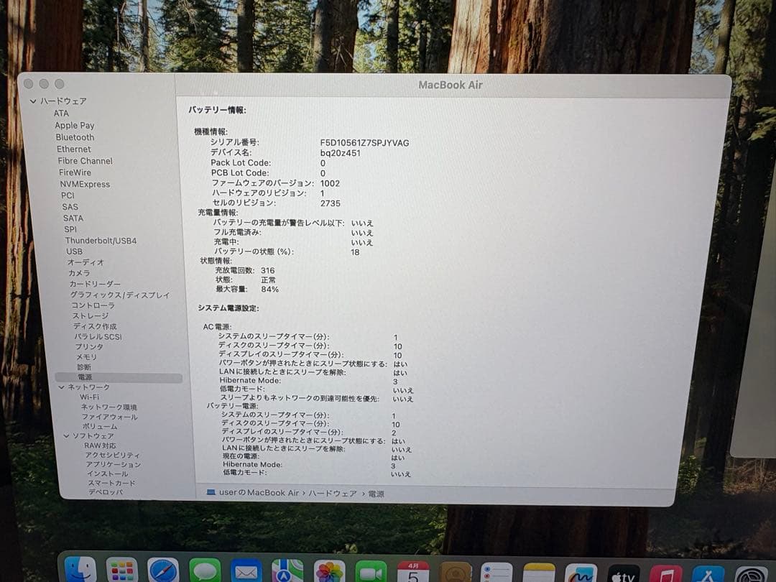Select アクセシビリティ in the sidebar
The height and width of the screenshot is (582, 776).
tap(112, 456)
